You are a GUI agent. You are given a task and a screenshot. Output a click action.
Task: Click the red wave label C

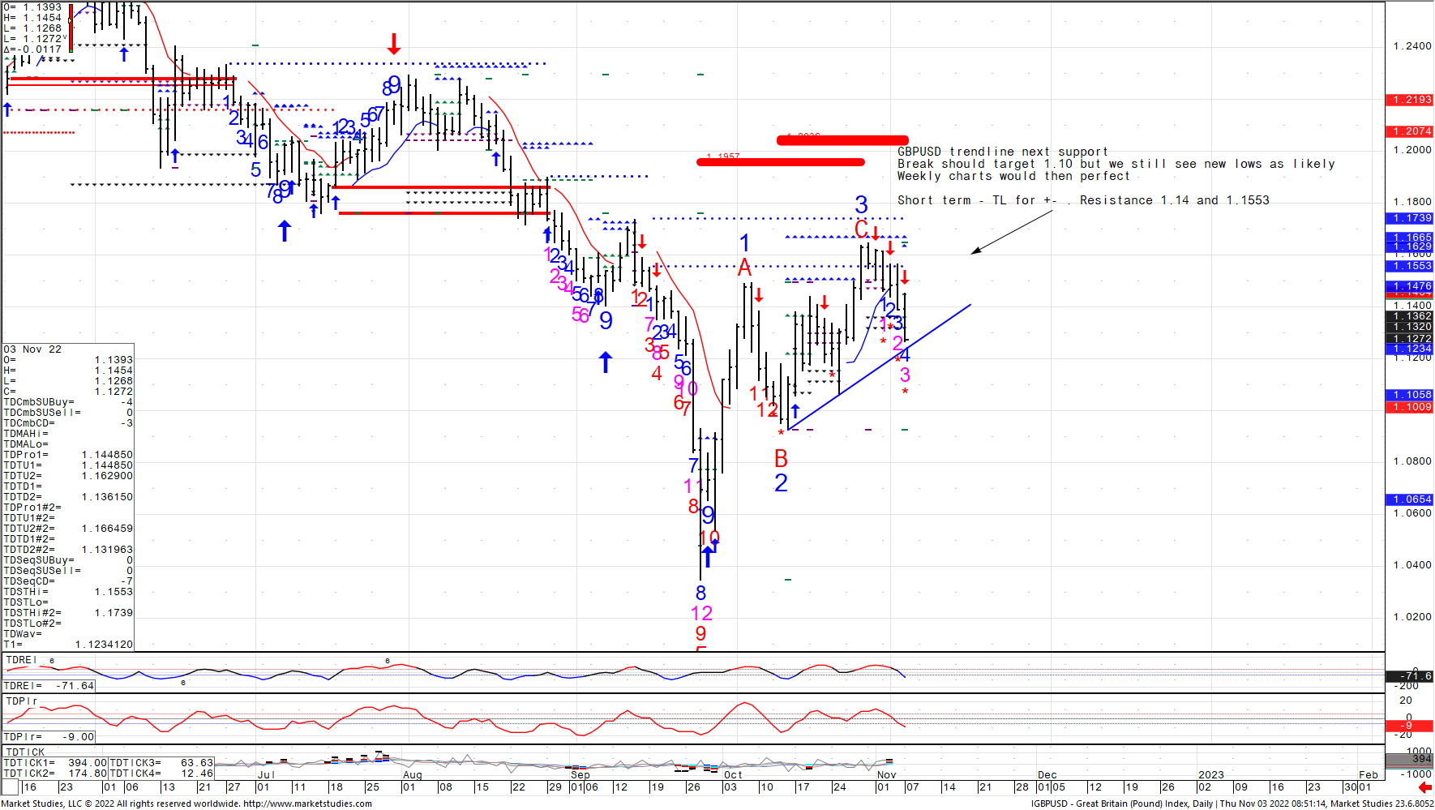tap(861, 229)
